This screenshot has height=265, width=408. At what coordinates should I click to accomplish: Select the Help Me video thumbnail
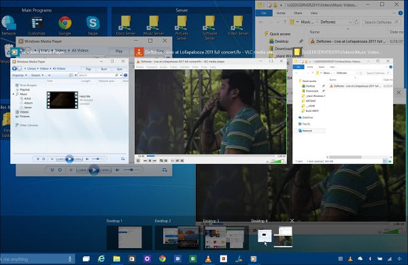62,100
